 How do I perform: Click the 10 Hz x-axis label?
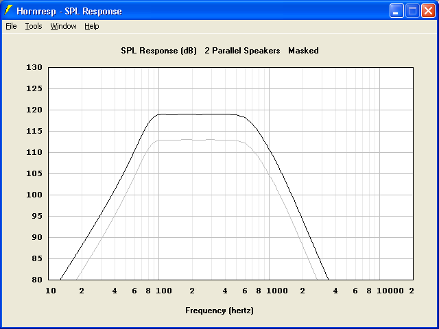coord(51,291)
